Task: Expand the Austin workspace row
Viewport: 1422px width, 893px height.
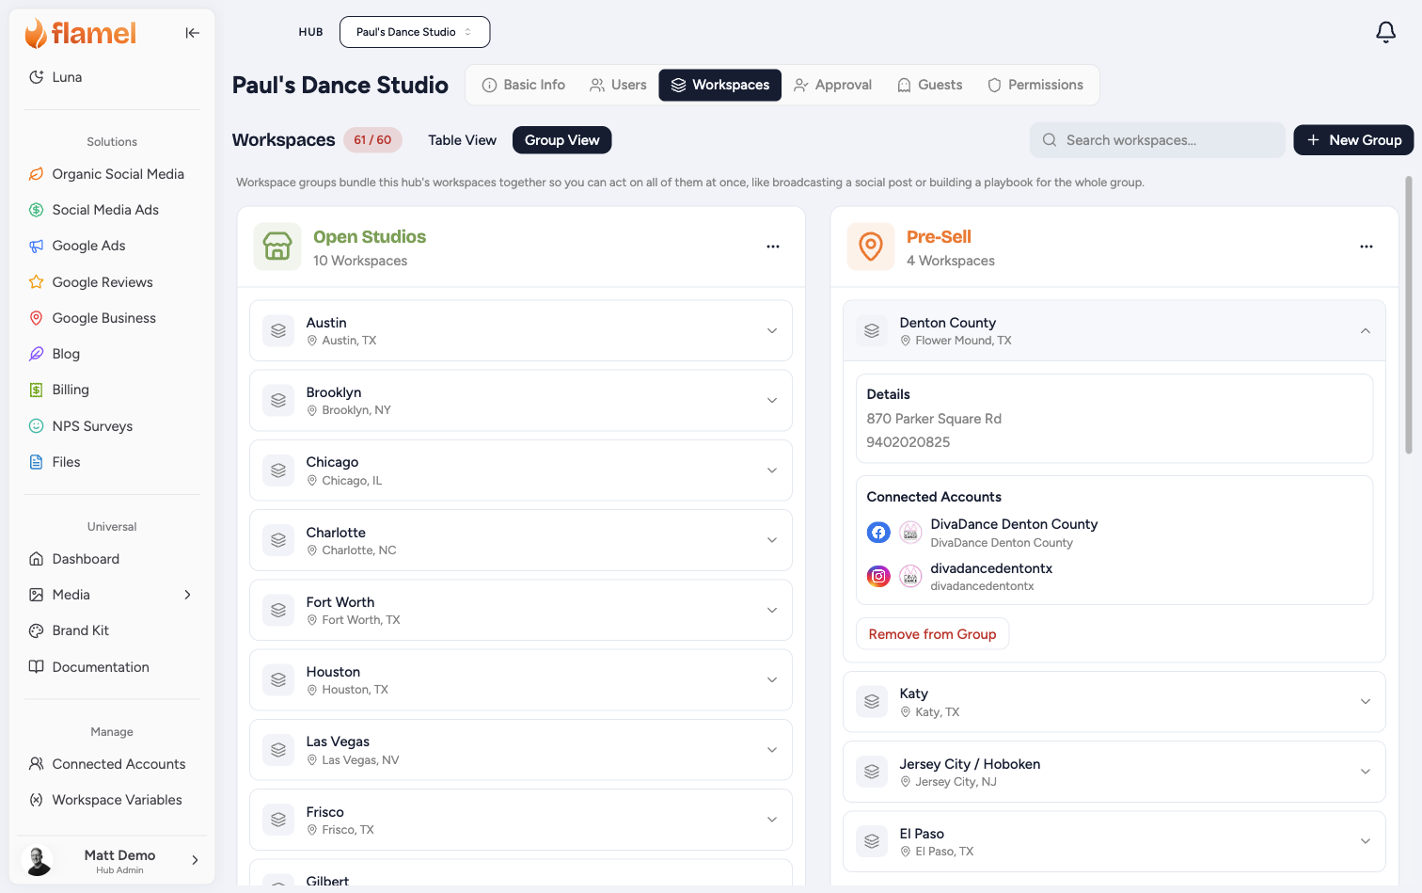Action: [521, 330]
